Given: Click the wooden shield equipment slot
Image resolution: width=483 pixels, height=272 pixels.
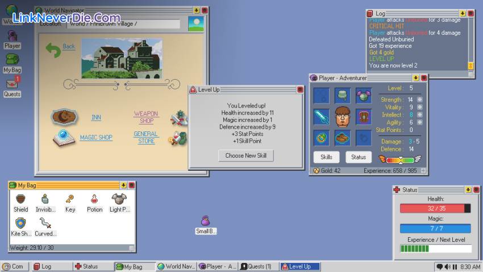Looking at the screenshot, I should click(x=364, y=117).
